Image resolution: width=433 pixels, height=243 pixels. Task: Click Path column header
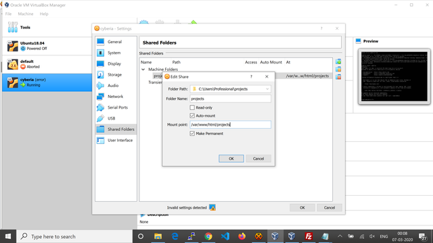[x=176, y=62]
